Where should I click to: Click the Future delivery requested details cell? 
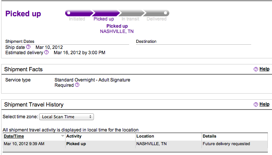click(226, 144)
